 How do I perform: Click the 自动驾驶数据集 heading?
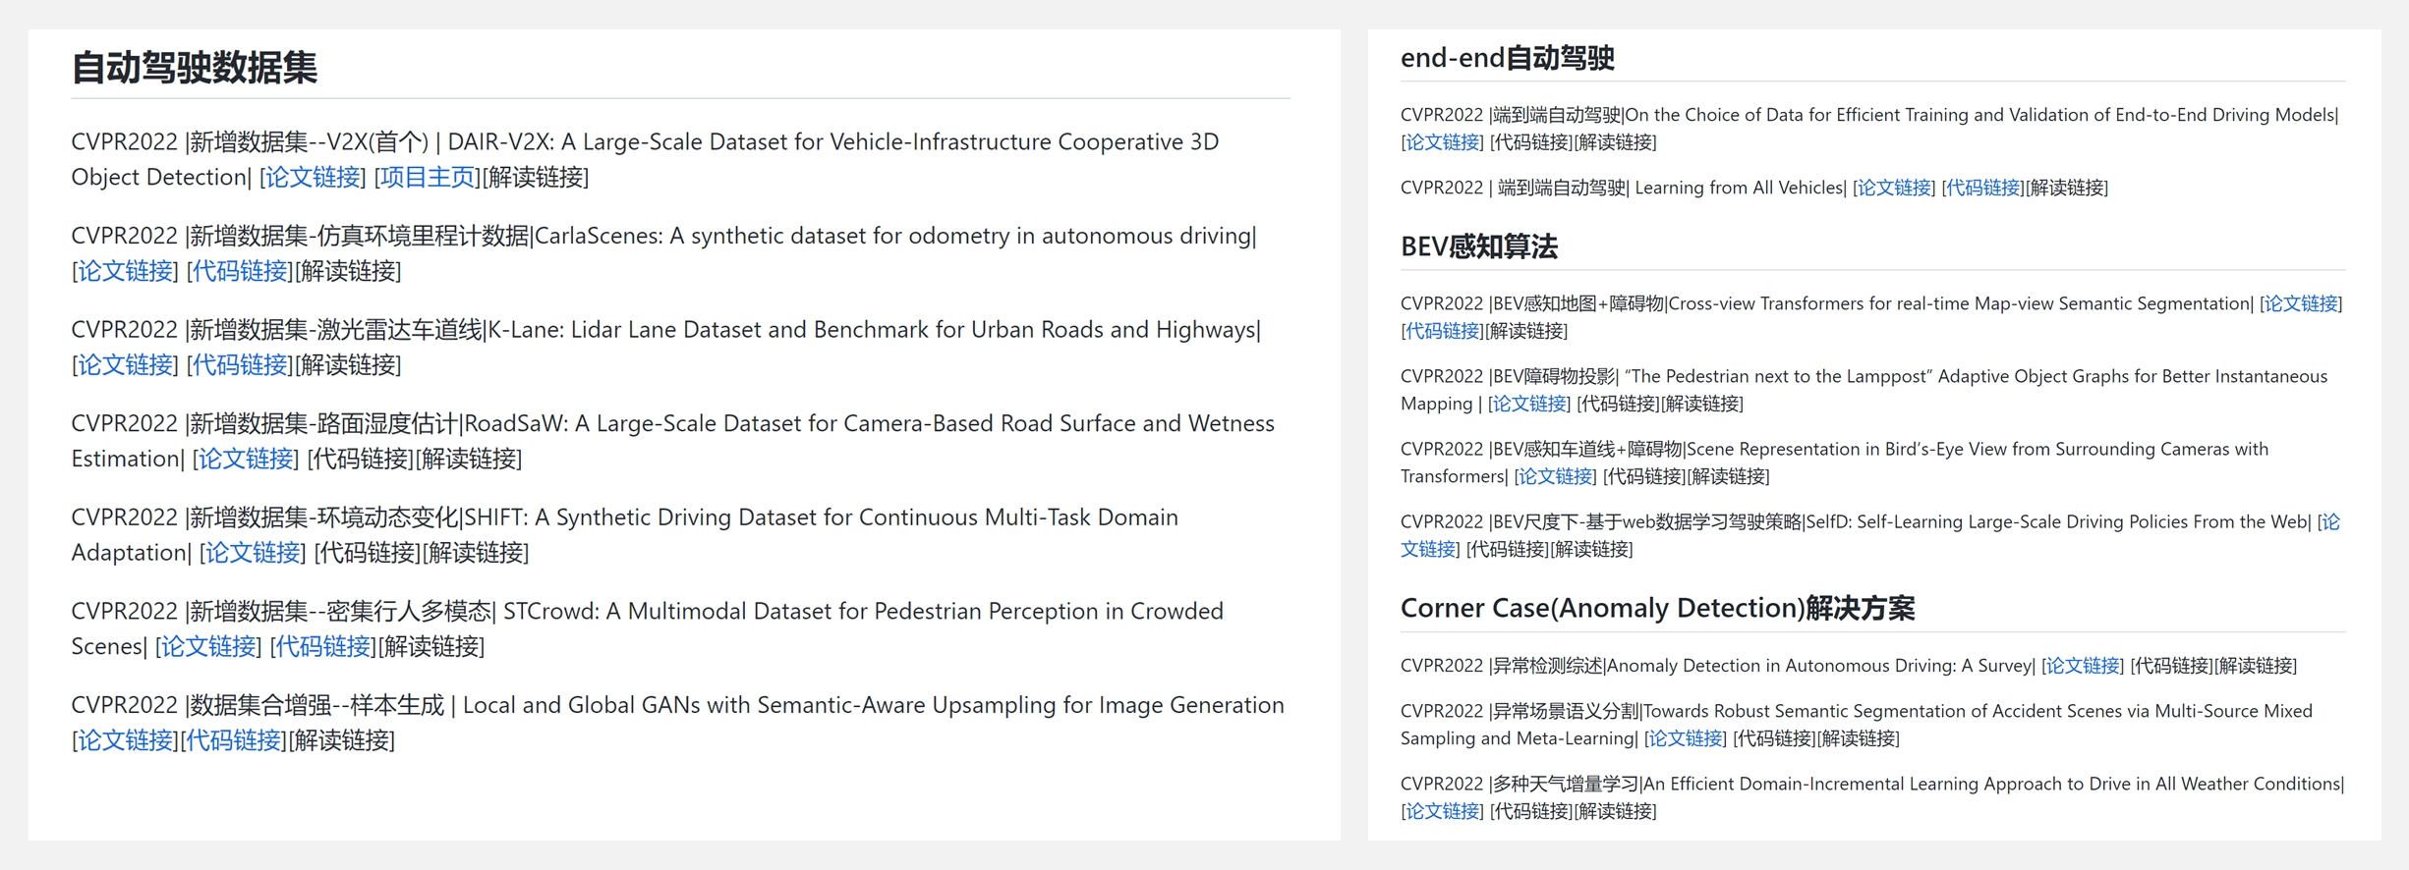pos(195,68)
